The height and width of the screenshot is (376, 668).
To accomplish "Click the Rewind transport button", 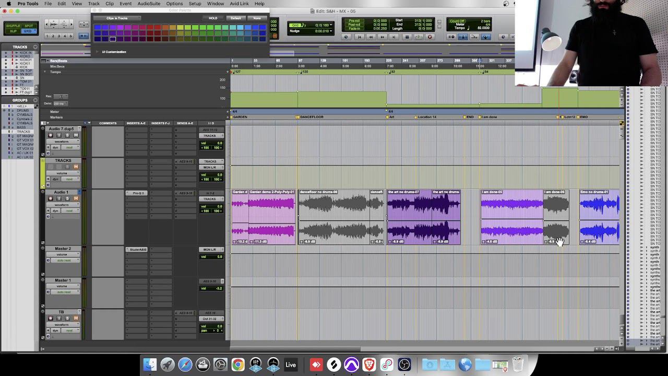I will [x=371, y=37].
